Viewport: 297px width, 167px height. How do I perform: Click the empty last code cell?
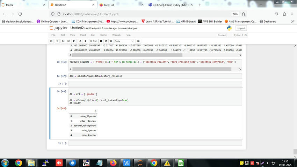[x=155, y=143]
